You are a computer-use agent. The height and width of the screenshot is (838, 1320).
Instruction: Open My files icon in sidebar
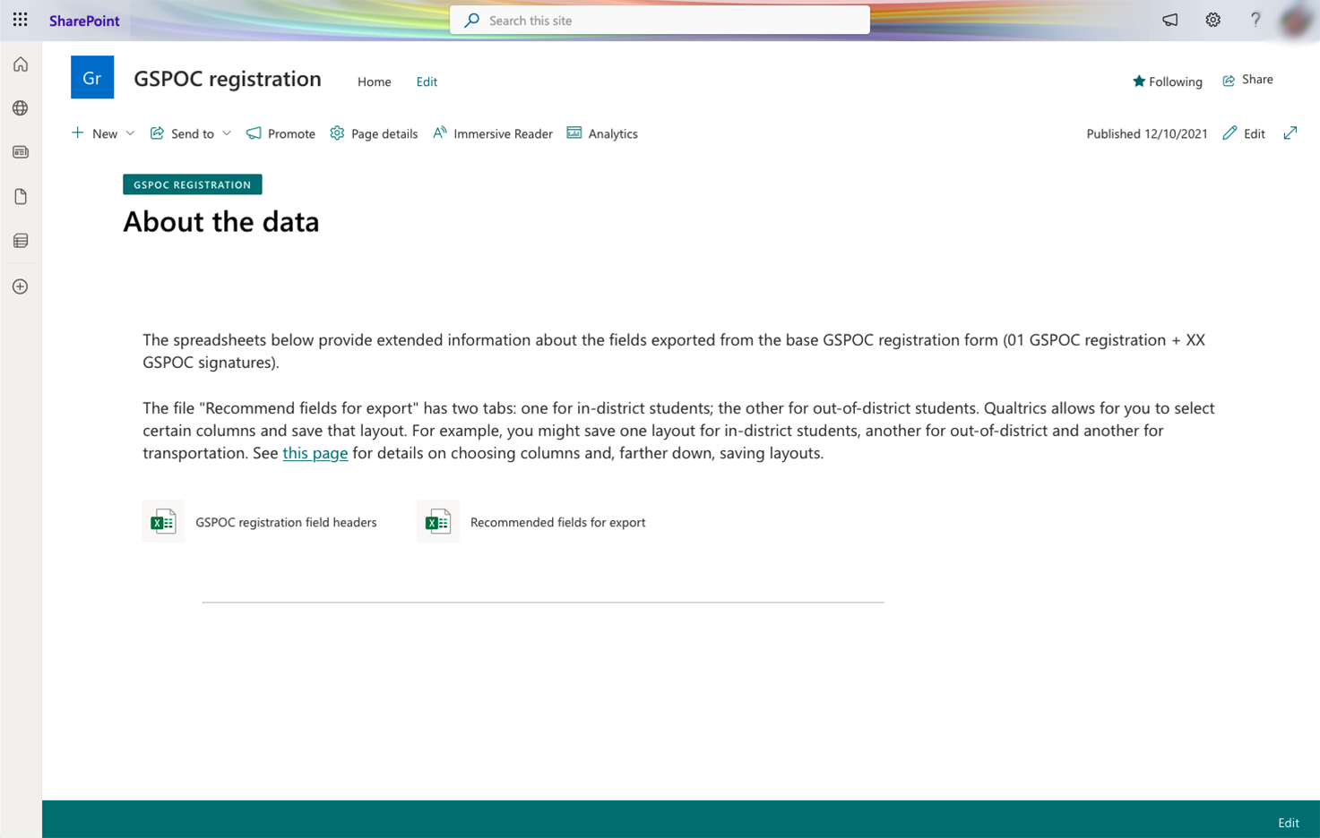click(21, 197)
